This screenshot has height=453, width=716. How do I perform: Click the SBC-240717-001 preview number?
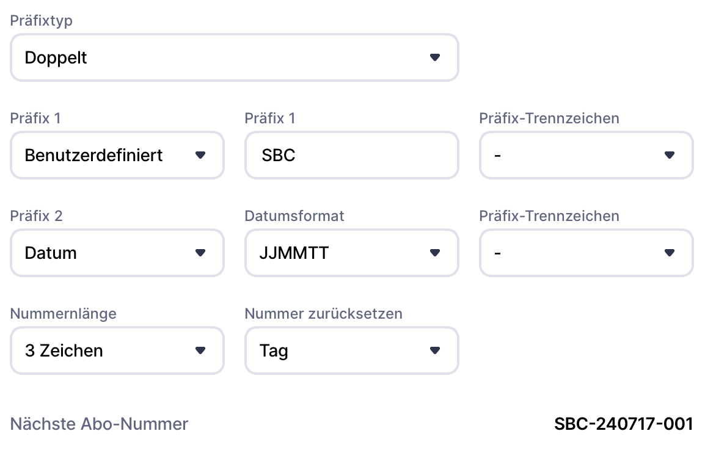coord(624,424)
